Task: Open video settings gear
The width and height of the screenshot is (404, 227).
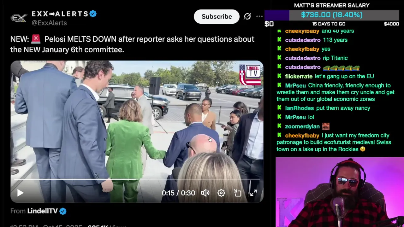Action: [x=221, y=193]
